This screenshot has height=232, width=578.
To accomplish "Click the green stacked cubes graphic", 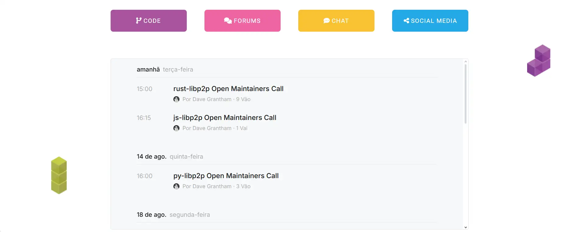I will (59, 175).
